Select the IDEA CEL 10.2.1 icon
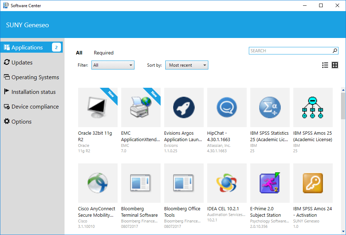This screenshot has height=235, width=346. (x=227, y=183)
